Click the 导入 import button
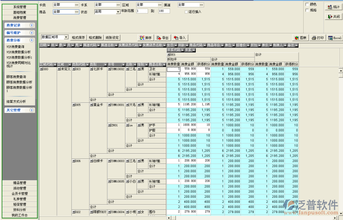Viewport: 343px width, 220px height. [x=179, y=38]
